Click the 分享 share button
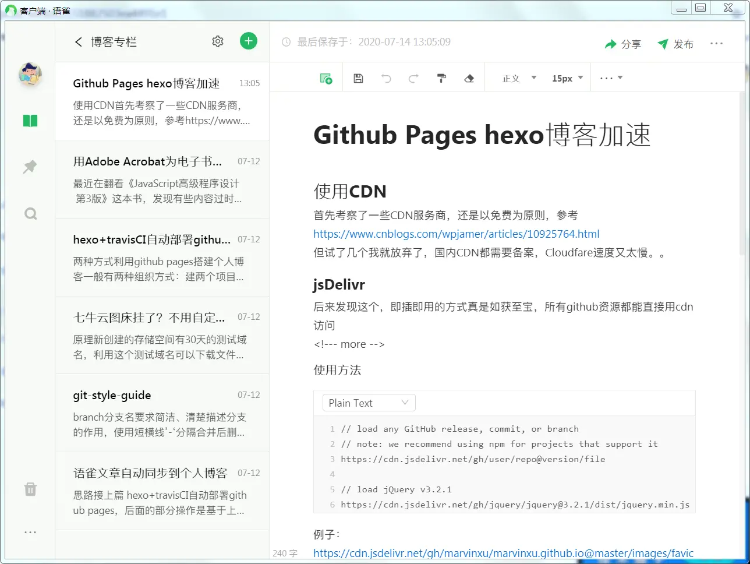This screenshot has height=564, width=750. (623, 44)
